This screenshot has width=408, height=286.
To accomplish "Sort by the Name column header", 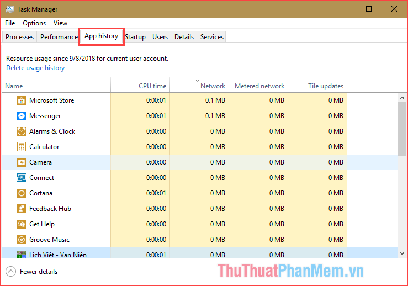I will click(x=56, y=86).
